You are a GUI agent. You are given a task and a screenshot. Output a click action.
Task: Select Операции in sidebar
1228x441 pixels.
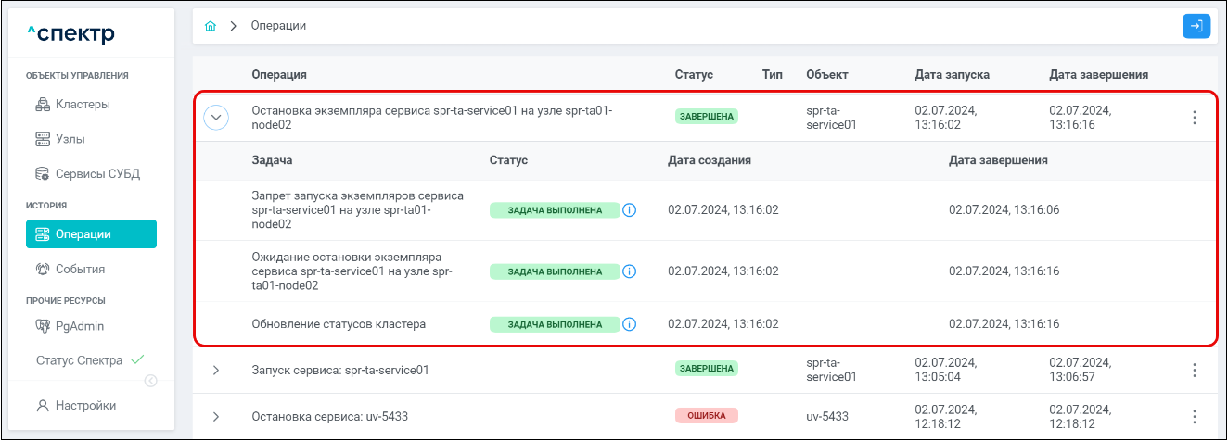91,234
